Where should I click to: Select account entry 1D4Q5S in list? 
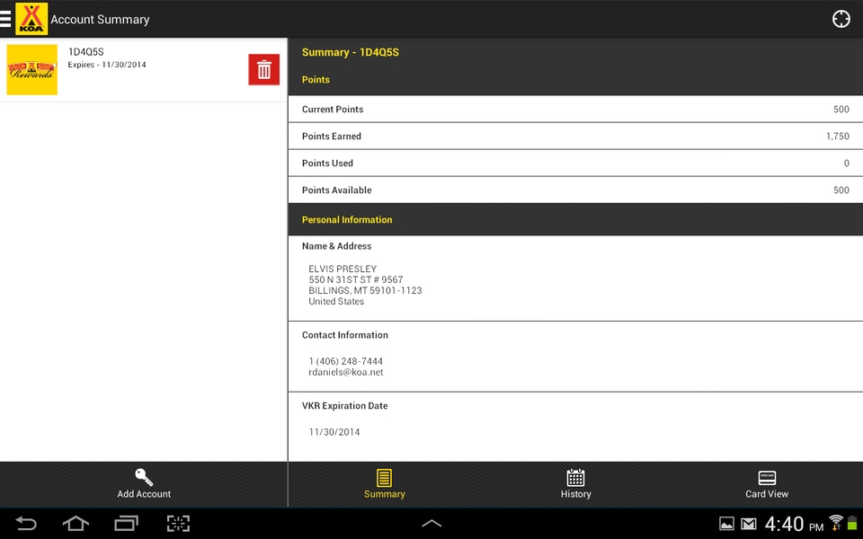(144, 70)
